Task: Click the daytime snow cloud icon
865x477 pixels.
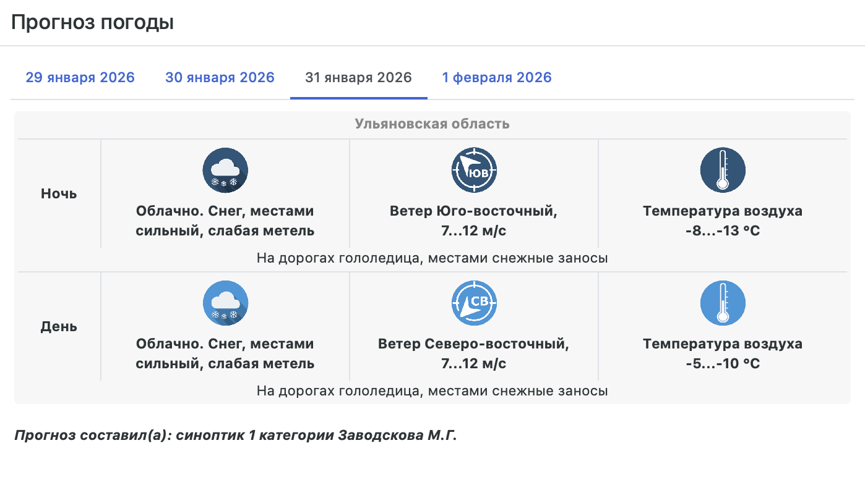Action: [x=225, y=303]
